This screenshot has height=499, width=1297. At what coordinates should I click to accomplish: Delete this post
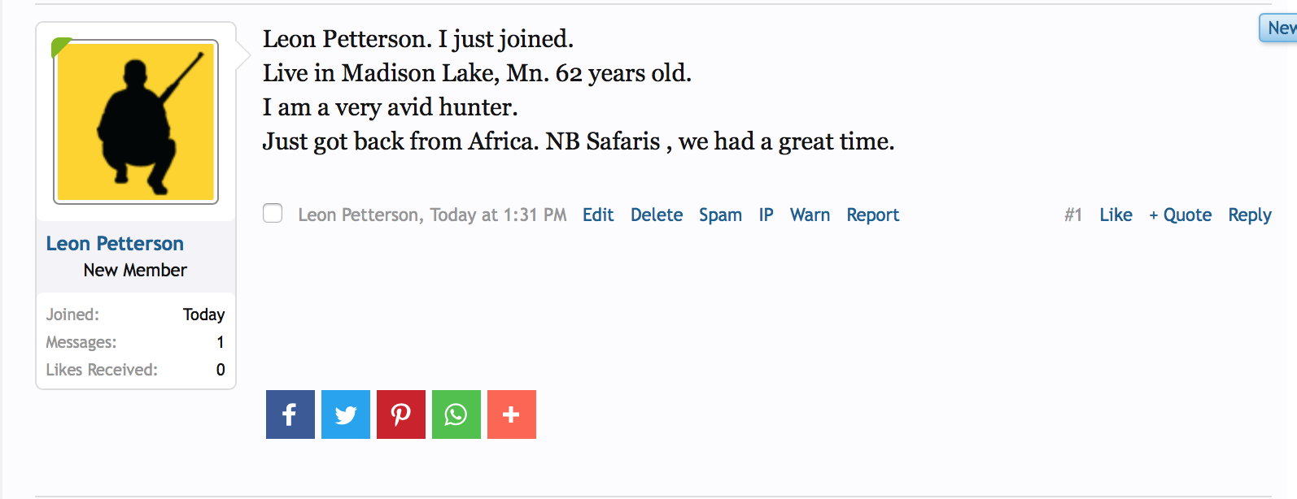tap(657, 215)
